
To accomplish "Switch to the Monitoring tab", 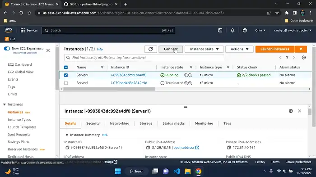I will click(204, 123).
